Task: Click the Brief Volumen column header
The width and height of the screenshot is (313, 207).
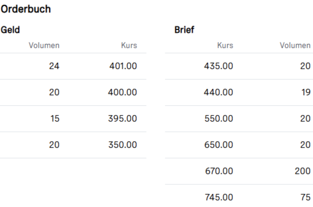Action: pos(295,45)
